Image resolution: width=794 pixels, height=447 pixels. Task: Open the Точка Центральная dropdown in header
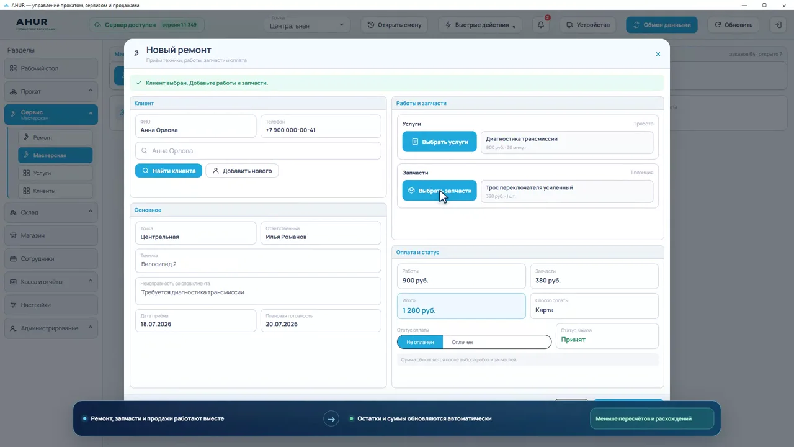pos(307,25)
